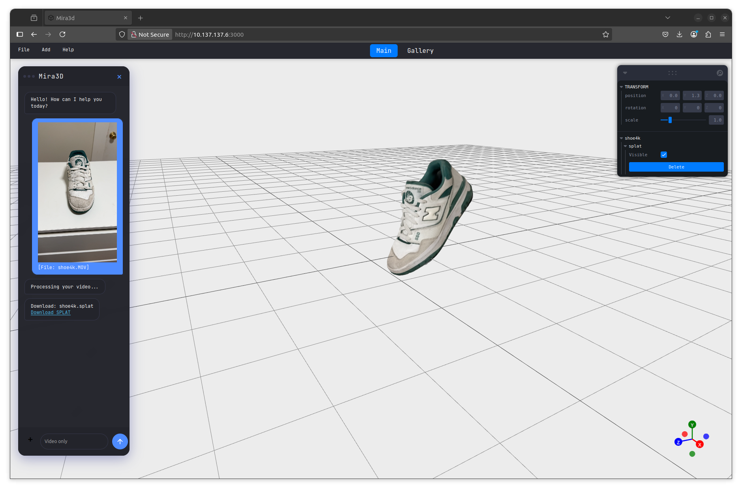Open the tracking protection shield icon
This screenshot has height=490, width=742.
122,34
